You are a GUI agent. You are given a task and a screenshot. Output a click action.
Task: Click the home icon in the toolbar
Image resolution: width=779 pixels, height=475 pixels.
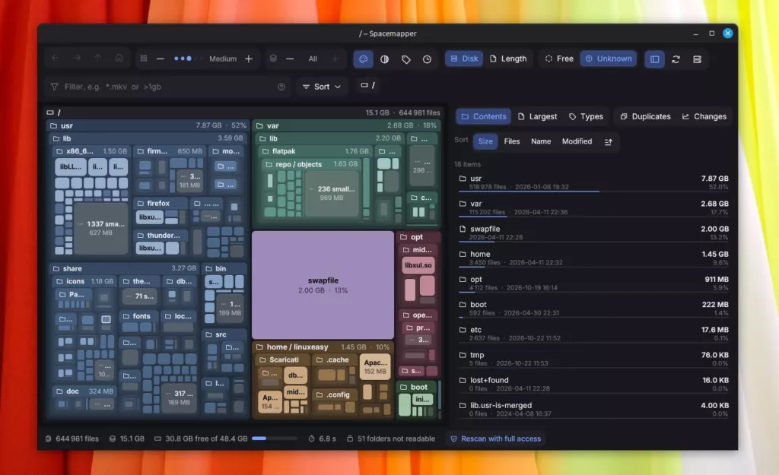(x=119, y=59)
